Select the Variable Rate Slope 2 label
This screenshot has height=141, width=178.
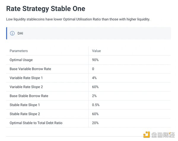tap(26, 87)
